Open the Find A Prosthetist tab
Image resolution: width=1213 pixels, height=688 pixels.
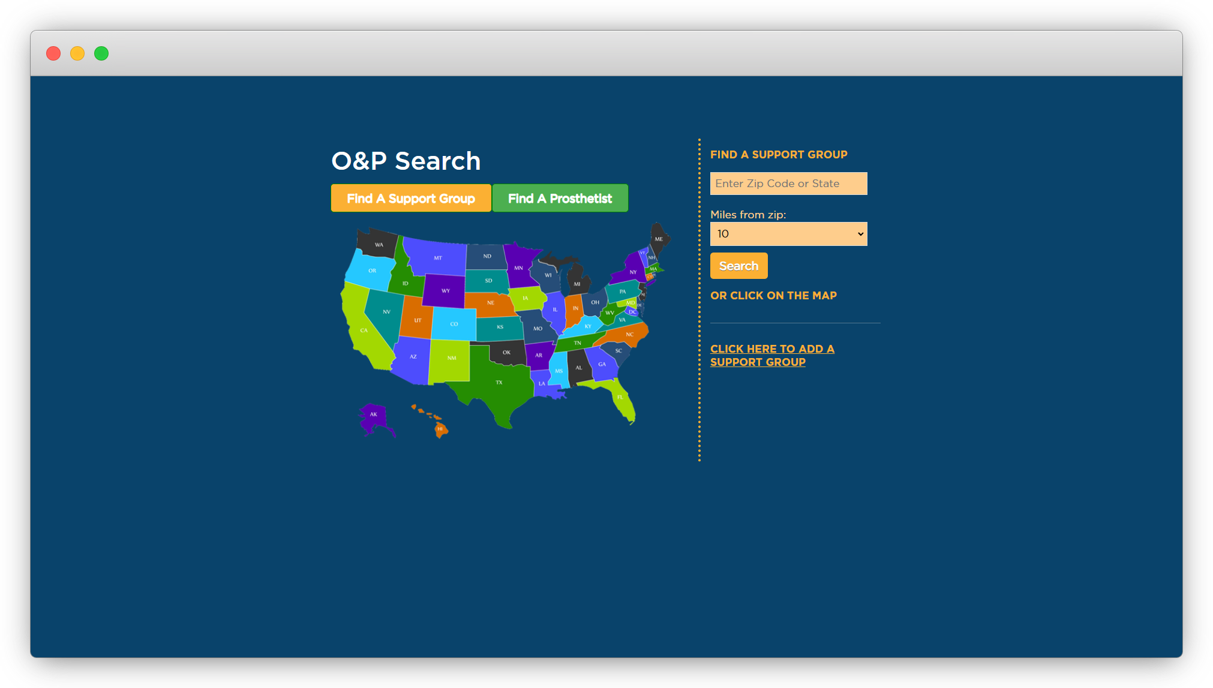click(560, 199)
